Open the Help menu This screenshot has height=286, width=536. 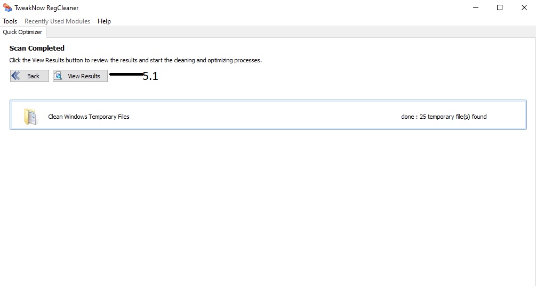(x=104, y=21)
